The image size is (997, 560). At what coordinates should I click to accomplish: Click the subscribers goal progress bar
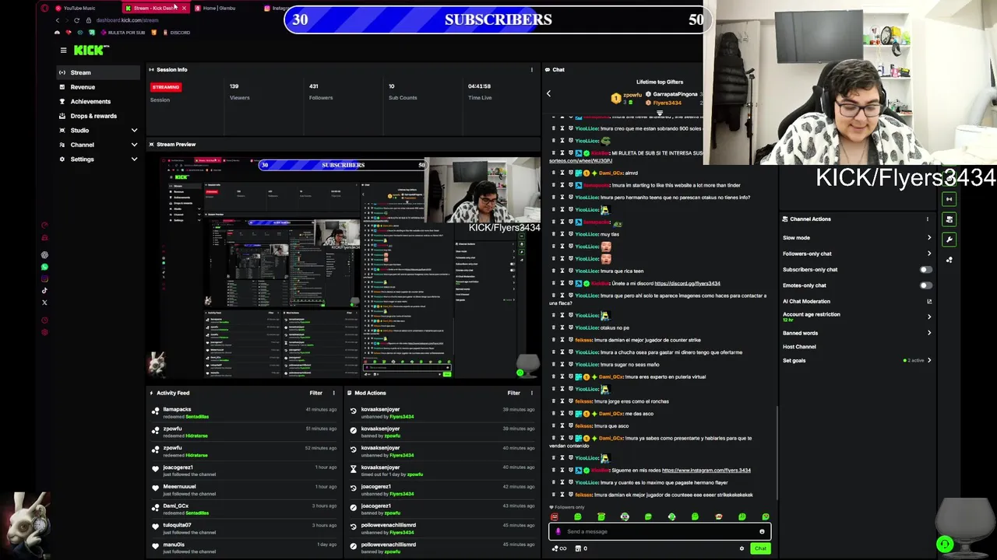tap(498, 19)
